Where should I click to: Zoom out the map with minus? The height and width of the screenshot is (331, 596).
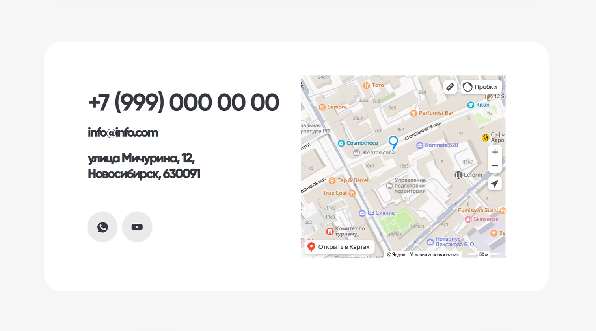[x=495, y=166]
